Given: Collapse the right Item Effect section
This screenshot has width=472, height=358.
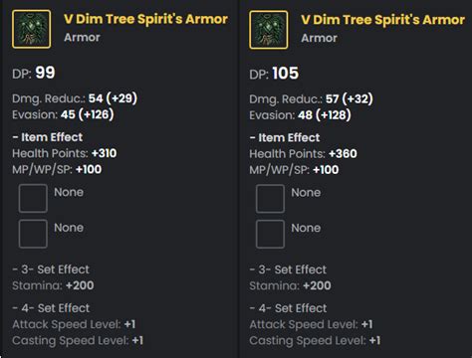Looking at the screenshot, I should (x=285, y=137).
